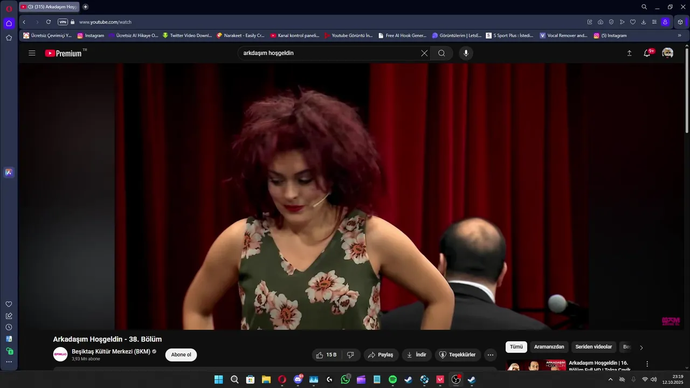The width and height of the screenshot is (690, 388).
Task: Open browser downloads icon
Action: click(644, 22)
